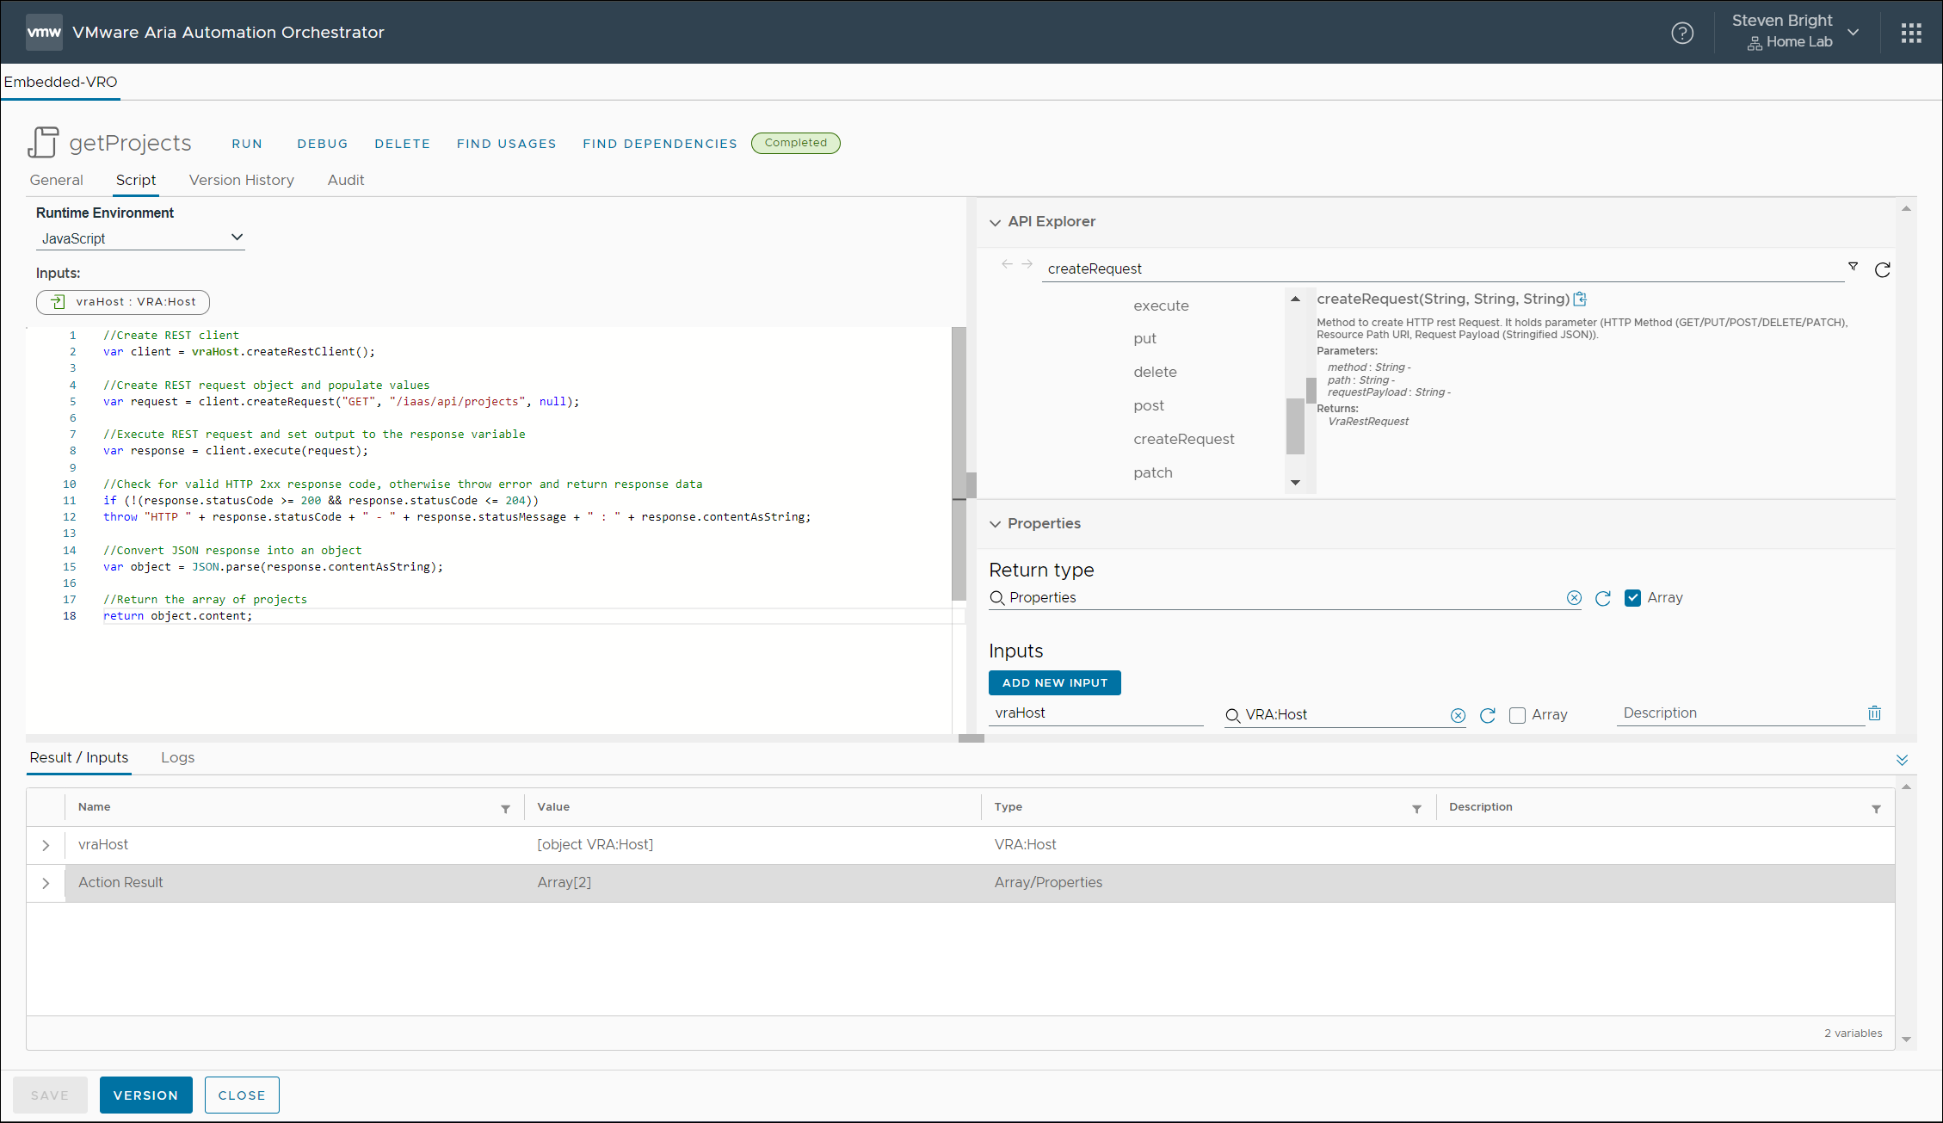Delete the vraHost input with the trash icon

1874,713
